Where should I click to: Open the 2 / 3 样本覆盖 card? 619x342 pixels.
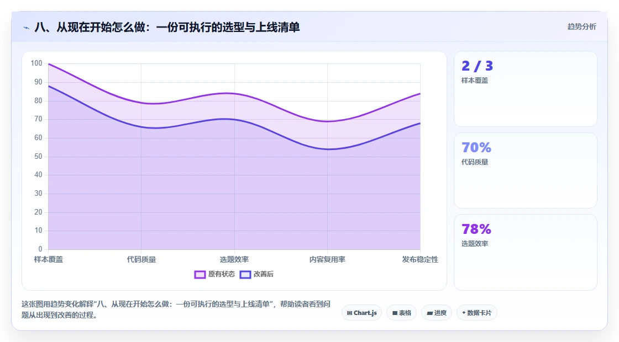pos(526,89)
